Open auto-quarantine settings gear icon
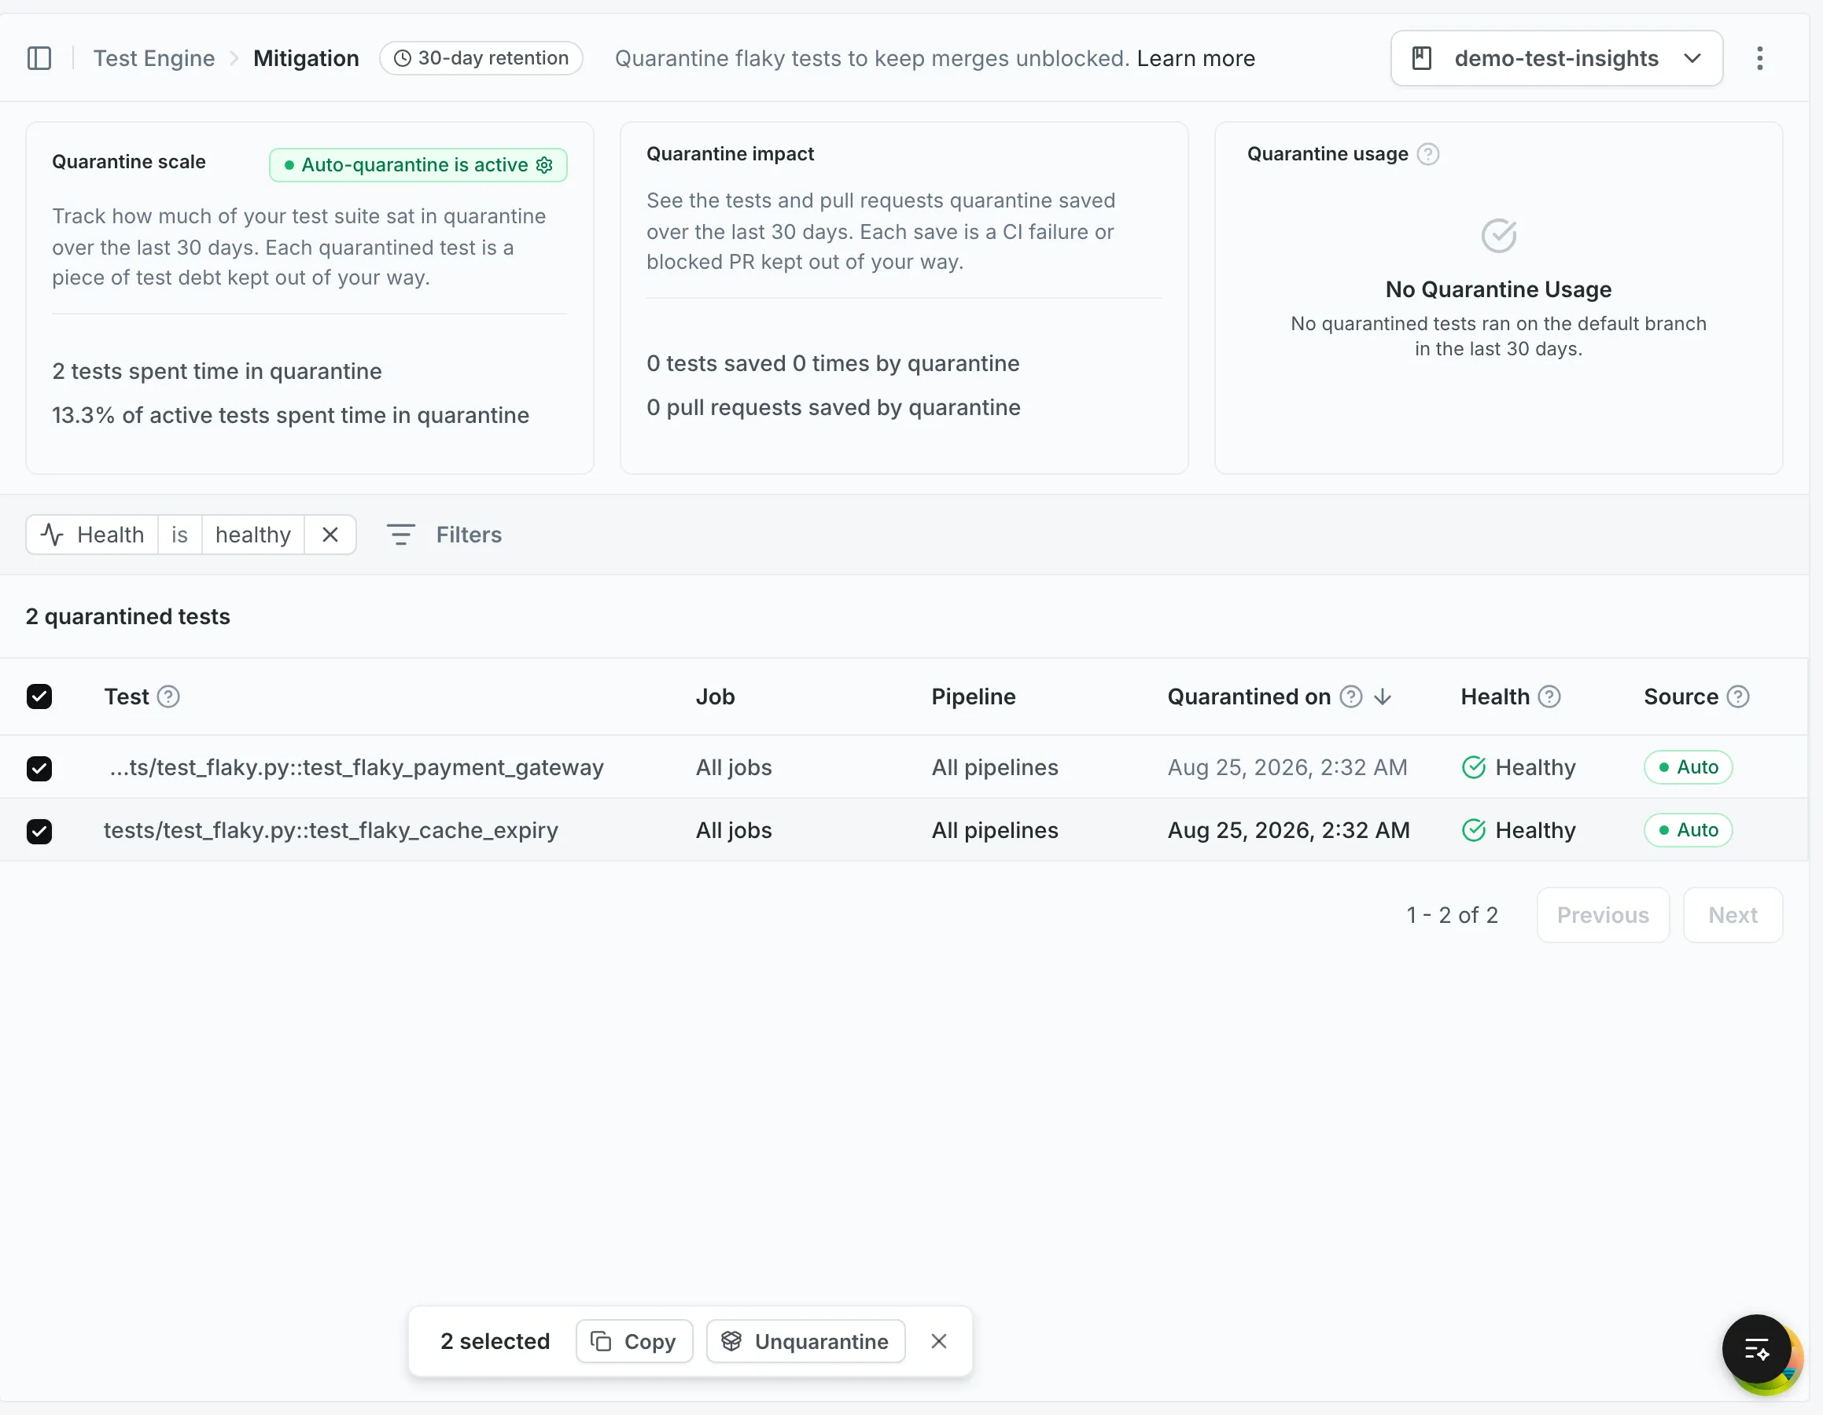The width and height of the screenshot is (1823, 1415). pos(544,165)
